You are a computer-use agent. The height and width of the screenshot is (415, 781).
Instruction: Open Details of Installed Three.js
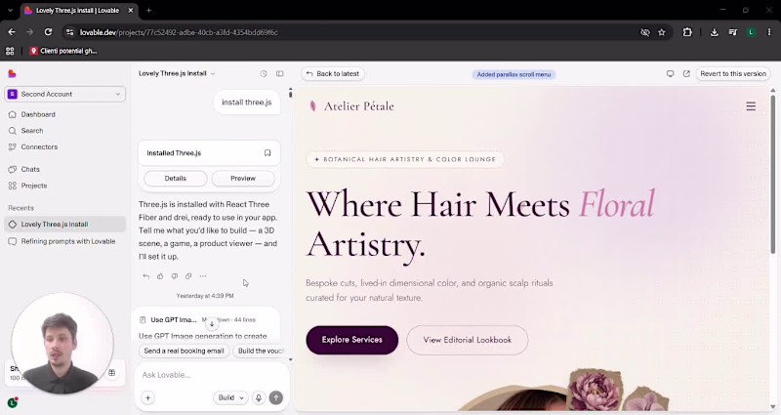pos(176,179)
